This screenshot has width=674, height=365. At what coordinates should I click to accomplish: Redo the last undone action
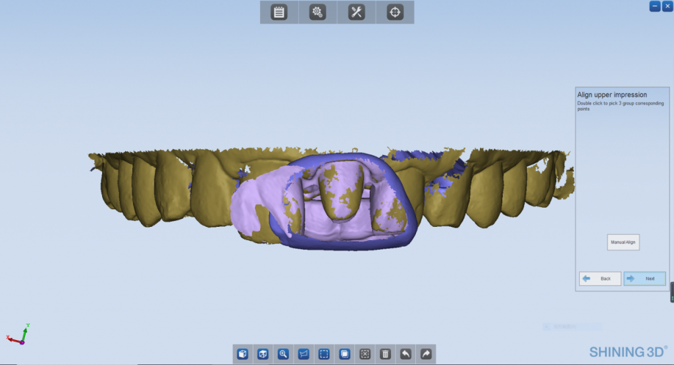click(426, 354)
